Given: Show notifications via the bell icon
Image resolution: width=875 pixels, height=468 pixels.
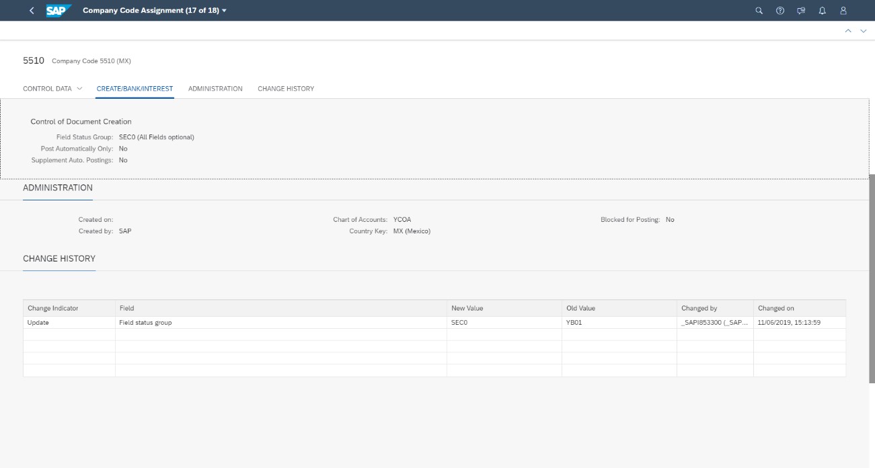Looking at the screenshot, I should (822, 11).
